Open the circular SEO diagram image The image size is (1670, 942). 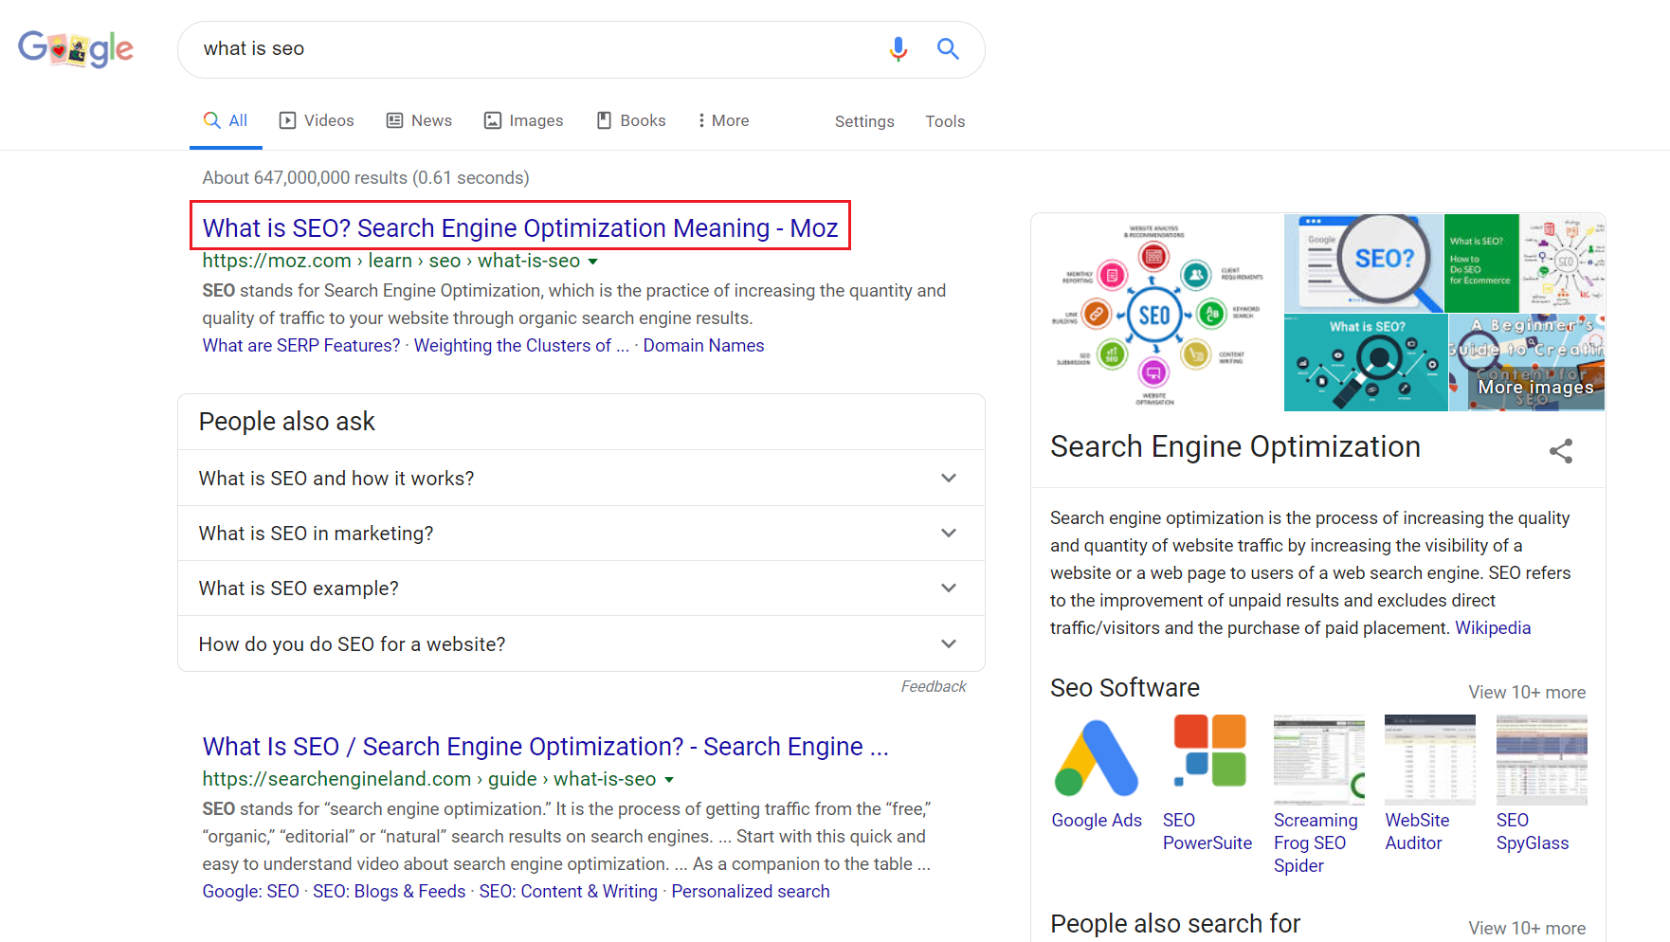tap(1157, 313)
